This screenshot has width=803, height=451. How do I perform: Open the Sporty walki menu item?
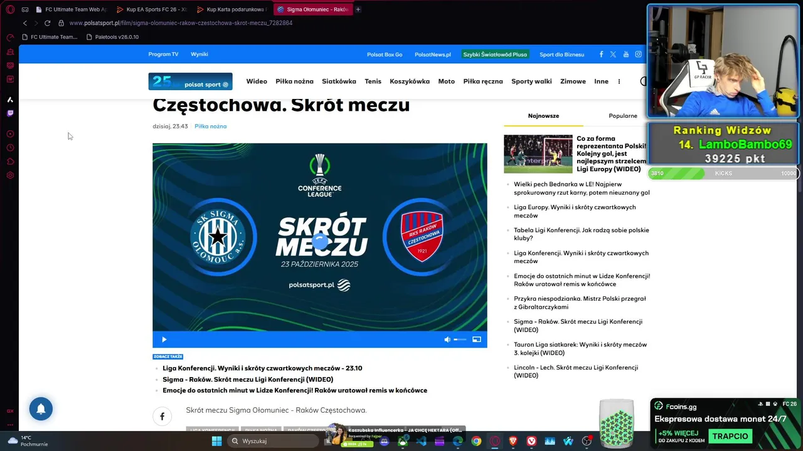(531, 81)
